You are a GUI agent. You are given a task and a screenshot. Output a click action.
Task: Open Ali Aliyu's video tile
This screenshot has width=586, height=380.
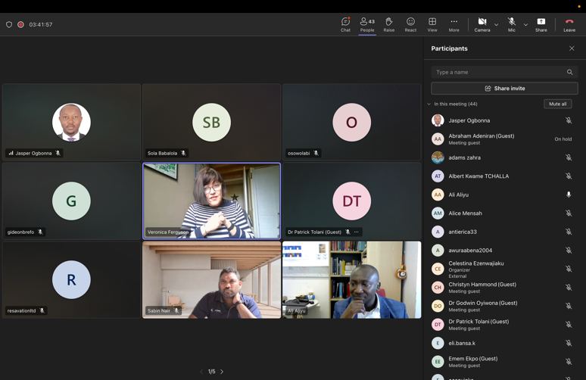click(351, 280)
